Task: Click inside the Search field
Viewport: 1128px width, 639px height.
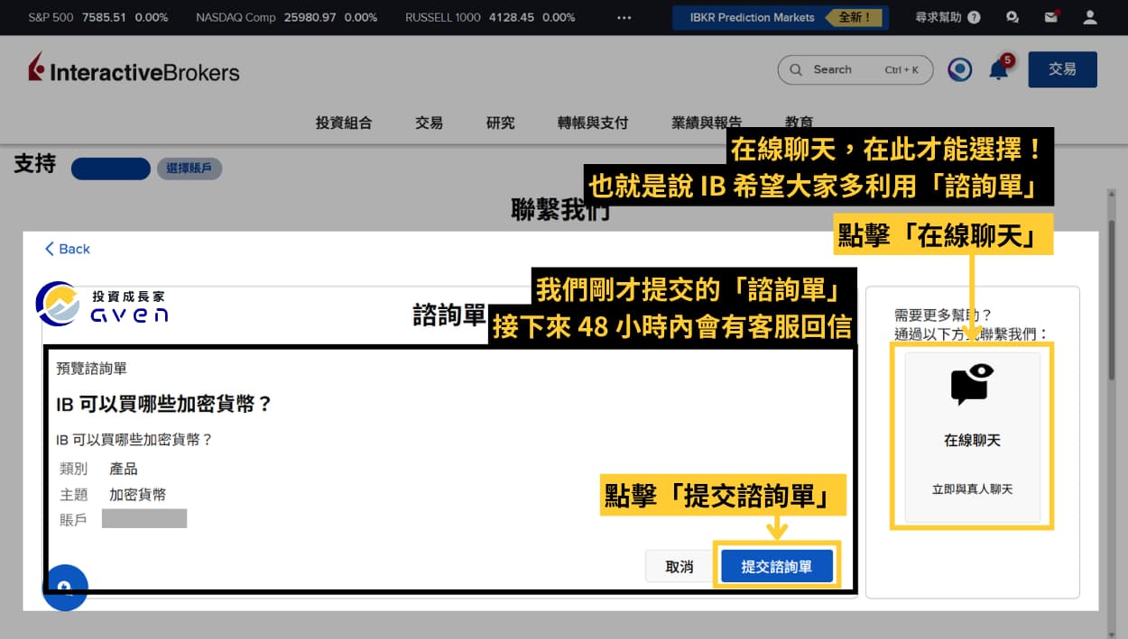Action: pos(854,69)
